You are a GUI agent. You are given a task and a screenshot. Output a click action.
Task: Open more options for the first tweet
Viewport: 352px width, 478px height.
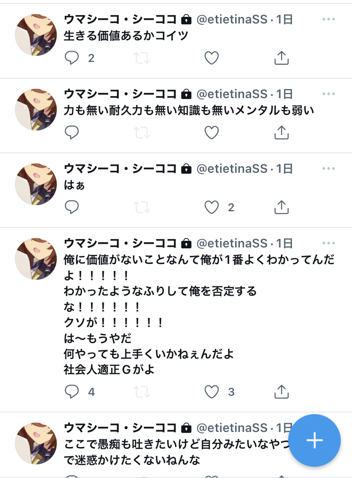pos(329,19)
